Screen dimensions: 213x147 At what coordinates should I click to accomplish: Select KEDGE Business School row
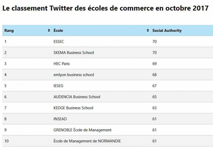(x=73, y=108)
